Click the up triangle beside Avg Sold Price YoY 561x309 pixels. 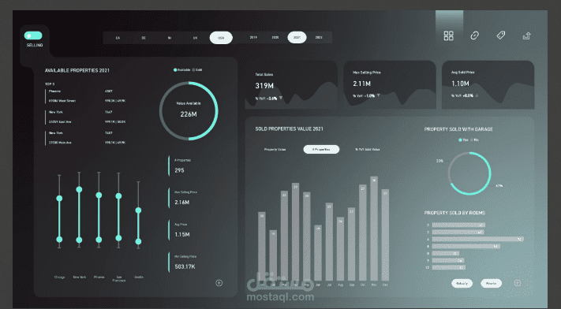point(477,95)
